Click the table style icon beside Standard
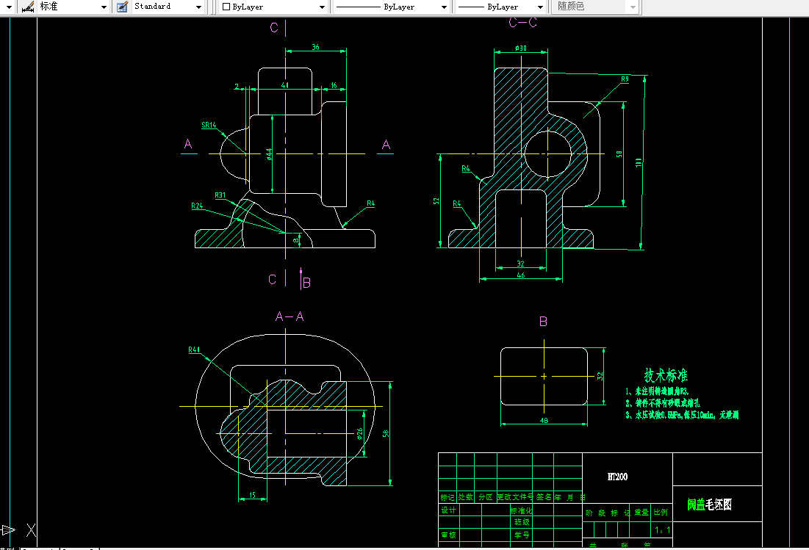This screenshot has height=550, width=809. 122,7
